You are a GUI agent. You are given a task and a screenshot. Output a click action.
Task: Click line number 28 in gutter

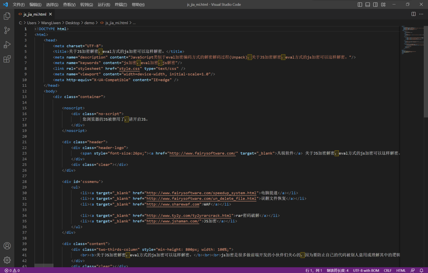pos(24,182)
